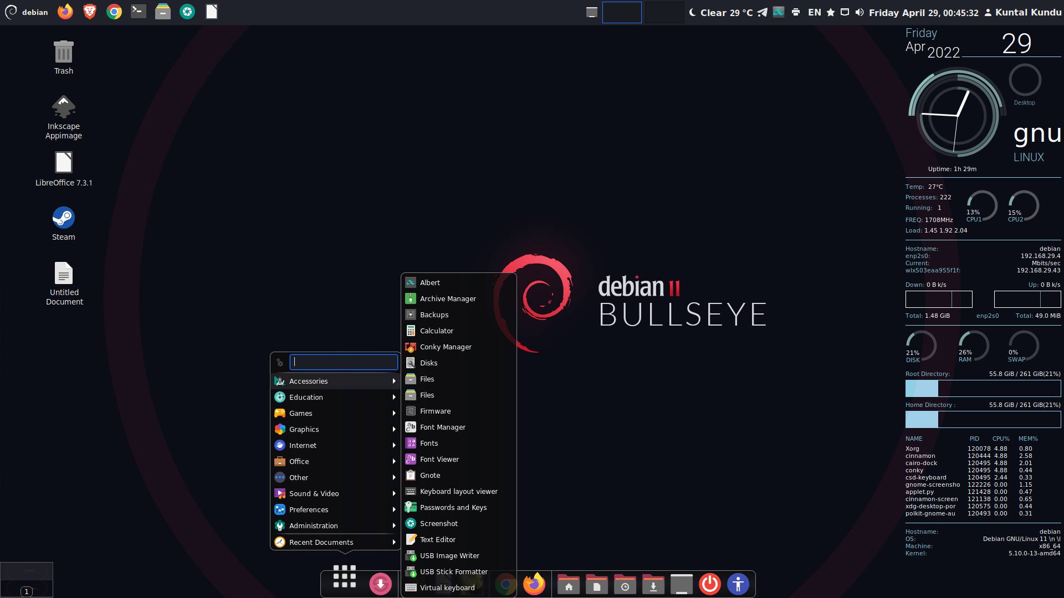Image resolution: width=1064 pixels, height=598 pixels.
Task: Open the terminal launcher in top panel
Action: pyautogui.click(x=139, y=12)
